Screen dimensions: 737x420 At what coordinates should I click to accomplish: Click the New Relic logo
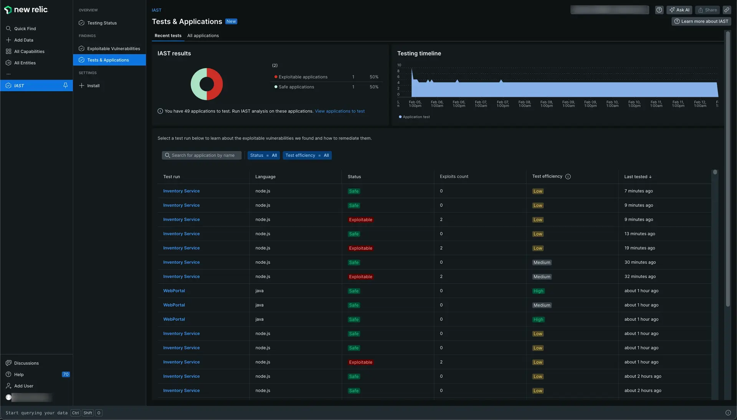[26, 10]
